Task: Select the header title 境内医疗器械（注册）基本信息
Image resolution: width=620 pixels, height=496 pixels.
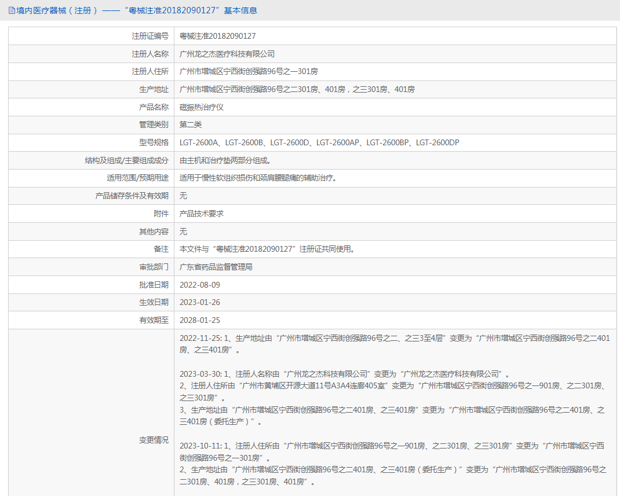Action: 137,10
